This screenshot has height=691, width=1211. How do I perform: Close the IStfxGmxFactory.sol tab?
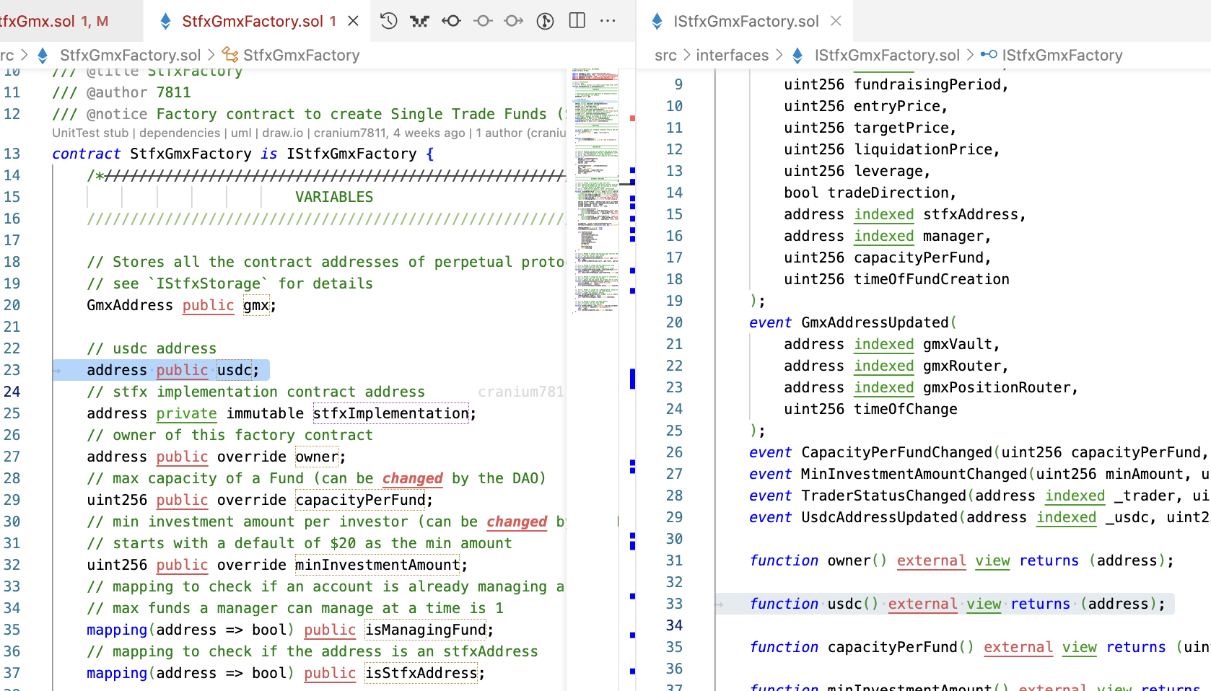click(836, 21)
